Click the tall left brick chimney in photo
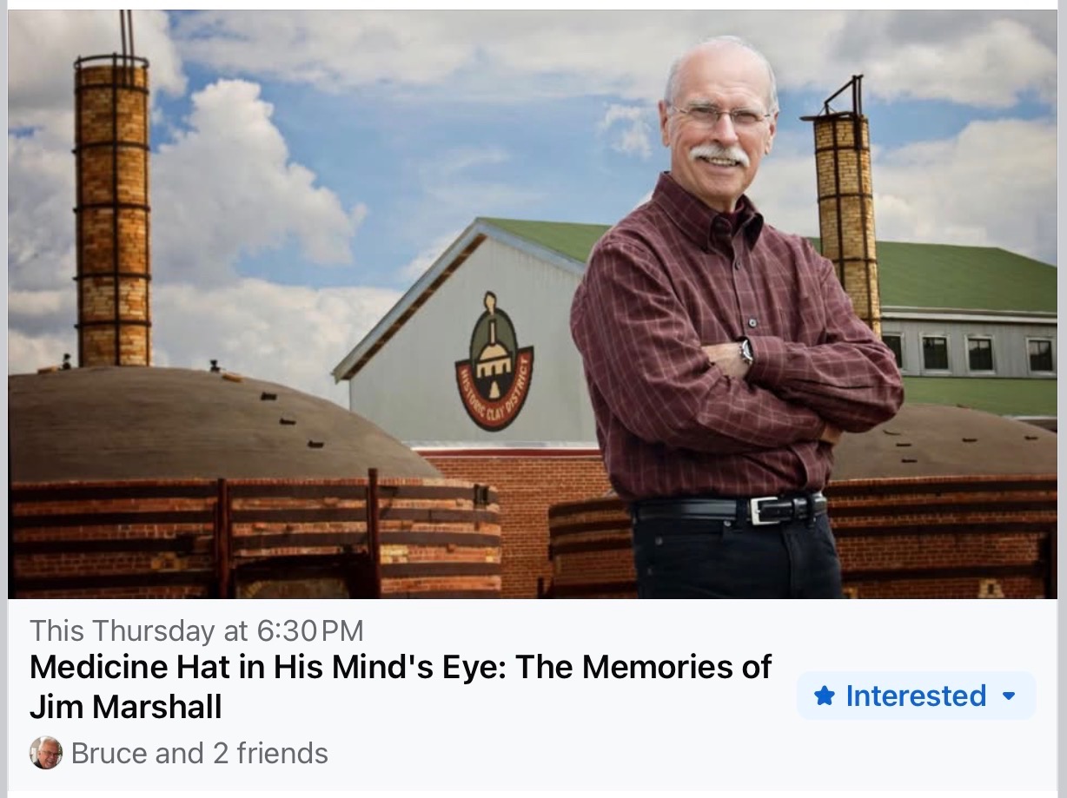The height and width of the screenshot is (798, 1067). [112, 209]
